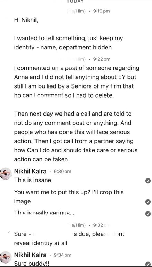This screenshot has height=267, width=152.
Task: Click the checkmark beside 'Sure buddy!!'
Action: pos(148,264)
